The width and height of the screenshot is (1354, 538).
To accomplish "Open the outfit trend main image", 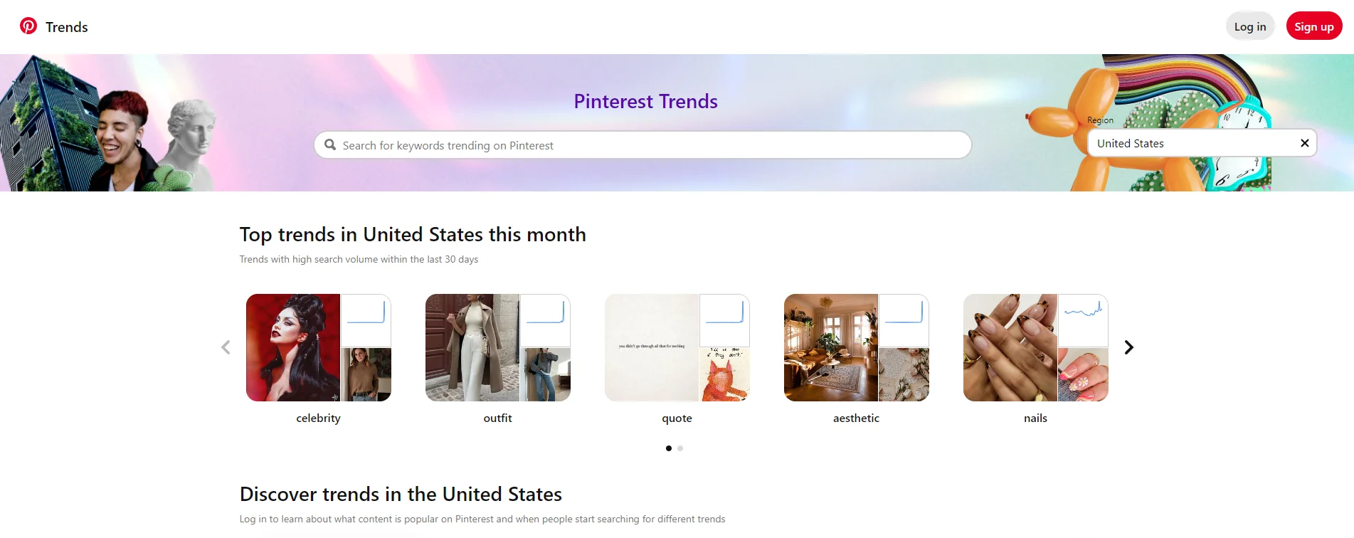I will coord(472,348).
